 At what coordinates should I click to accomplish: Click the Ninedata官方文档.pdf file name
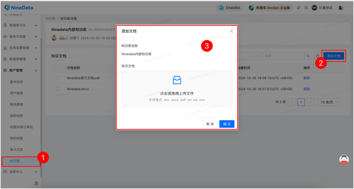point(83,78)
